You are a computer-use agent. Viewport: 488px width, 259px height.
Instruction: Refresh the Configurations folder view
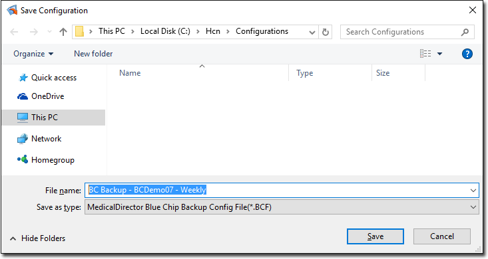[326, 32]
